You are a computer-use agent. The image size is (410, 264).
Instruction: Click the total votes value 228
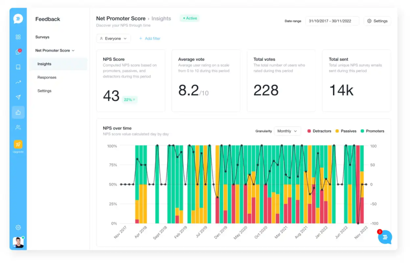pos(266,90)
